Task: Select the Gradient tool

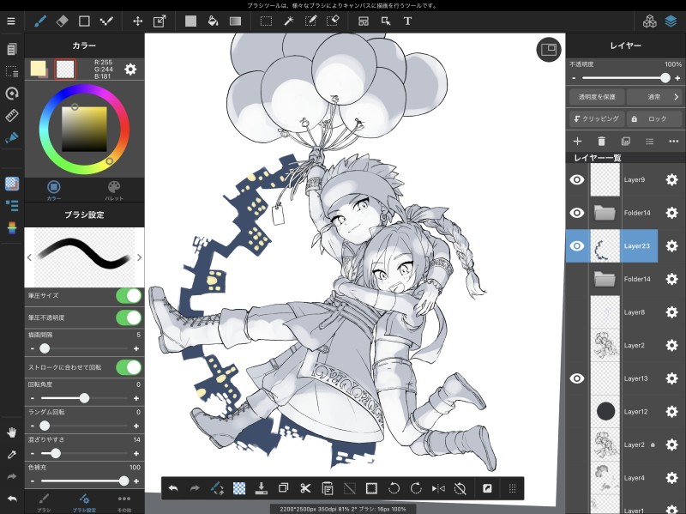Action: [235, 21]
